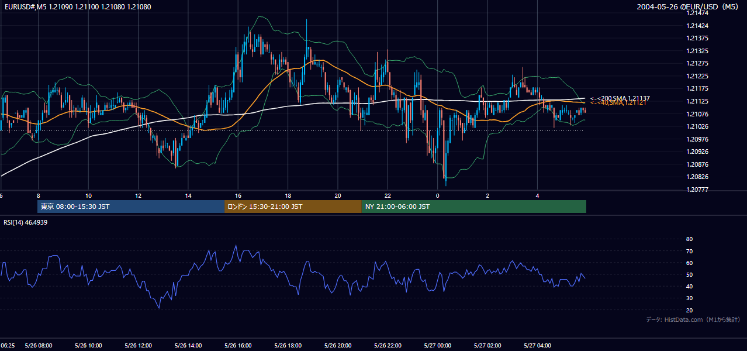The height and width of the screenshot is (351, 747).
Task: Open the データ: HistData.com source credit
Action: (693, 319)
